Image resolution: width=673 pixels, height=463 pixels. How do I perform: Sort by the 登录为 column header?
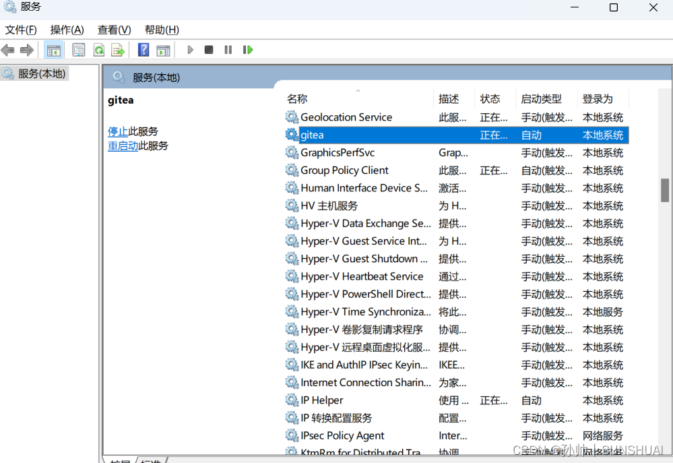point(603,98)
